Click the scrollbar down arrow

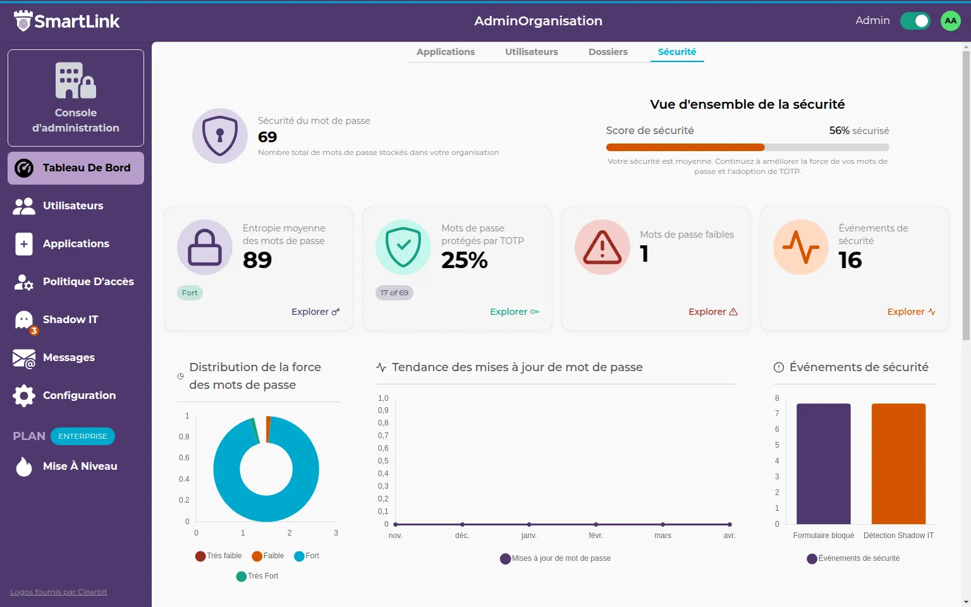(x=966, y=602)
